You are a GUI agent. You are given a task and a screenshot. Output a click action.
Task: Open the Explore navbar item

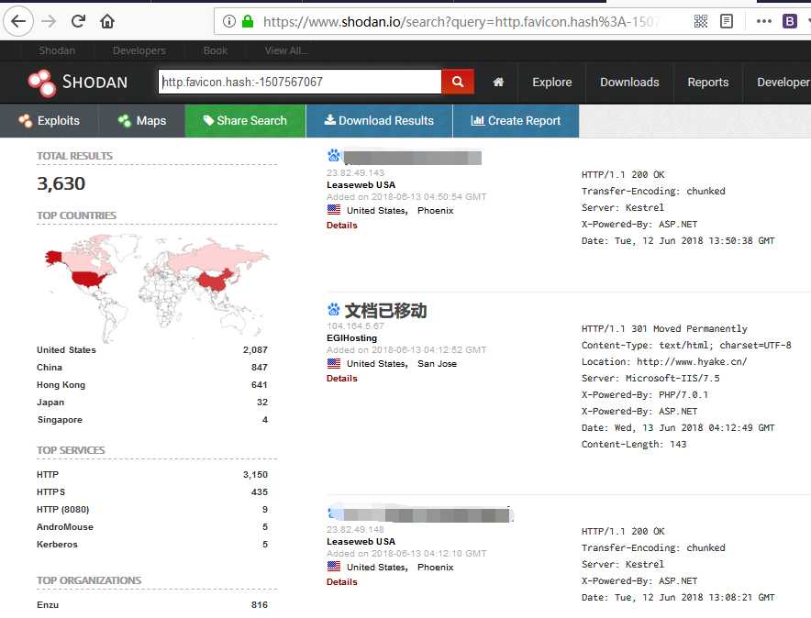click(552, 83)
